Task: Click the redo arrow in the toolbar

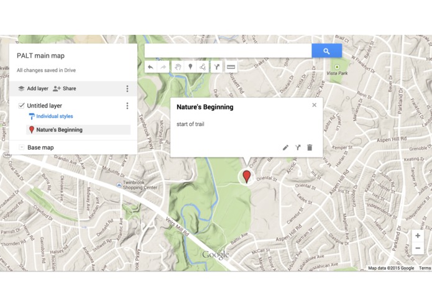Action: [x=163, y=67]
